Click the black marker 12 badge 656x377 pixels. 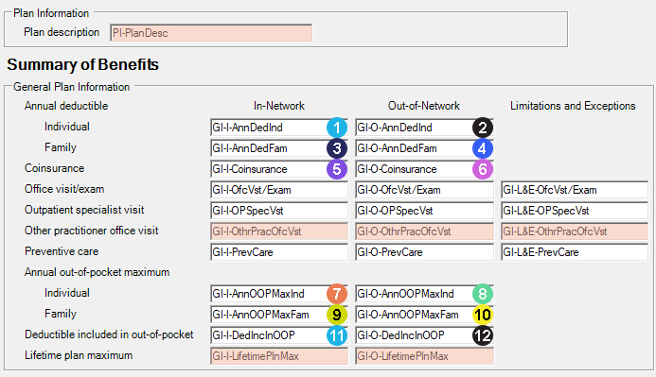coord(483,335)
